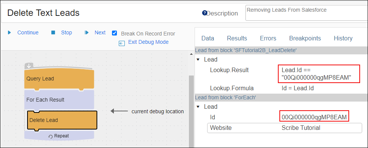Click the Exit Debug Mode arrow icon
This screenshot has height=148, width=368.
point(122,43)
